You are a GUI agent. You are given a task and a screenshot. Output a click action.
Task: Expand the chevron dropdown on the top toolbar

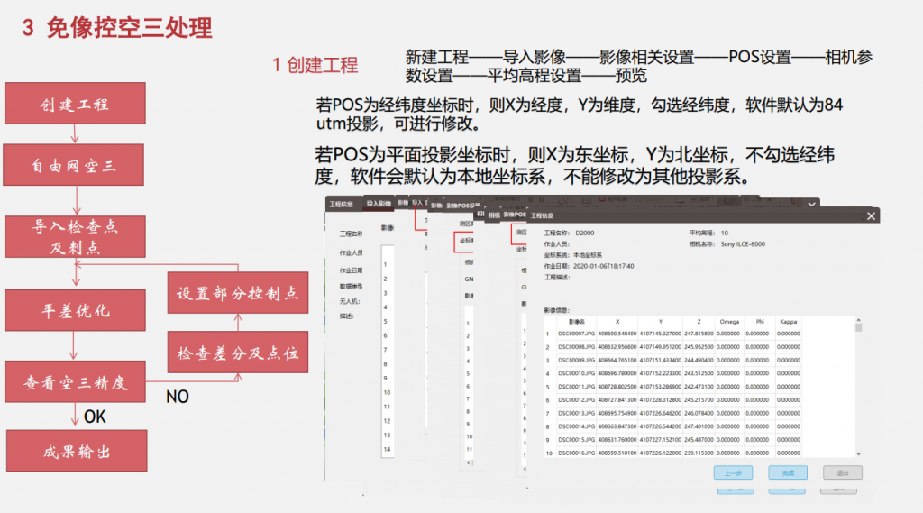812,205
